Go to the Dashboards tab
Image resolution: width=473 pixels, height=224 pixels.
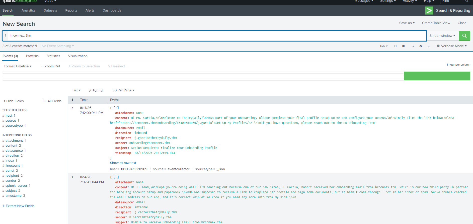112,11
